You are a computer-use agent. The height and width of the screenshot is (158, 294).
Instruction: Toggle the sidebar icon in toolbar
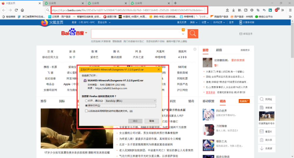point(245,10)
